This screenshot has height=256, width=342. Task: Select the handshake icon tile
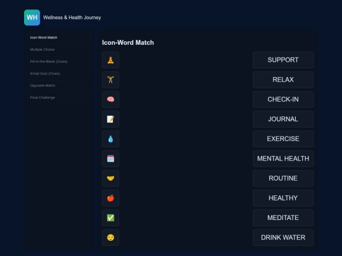[111, 178]
